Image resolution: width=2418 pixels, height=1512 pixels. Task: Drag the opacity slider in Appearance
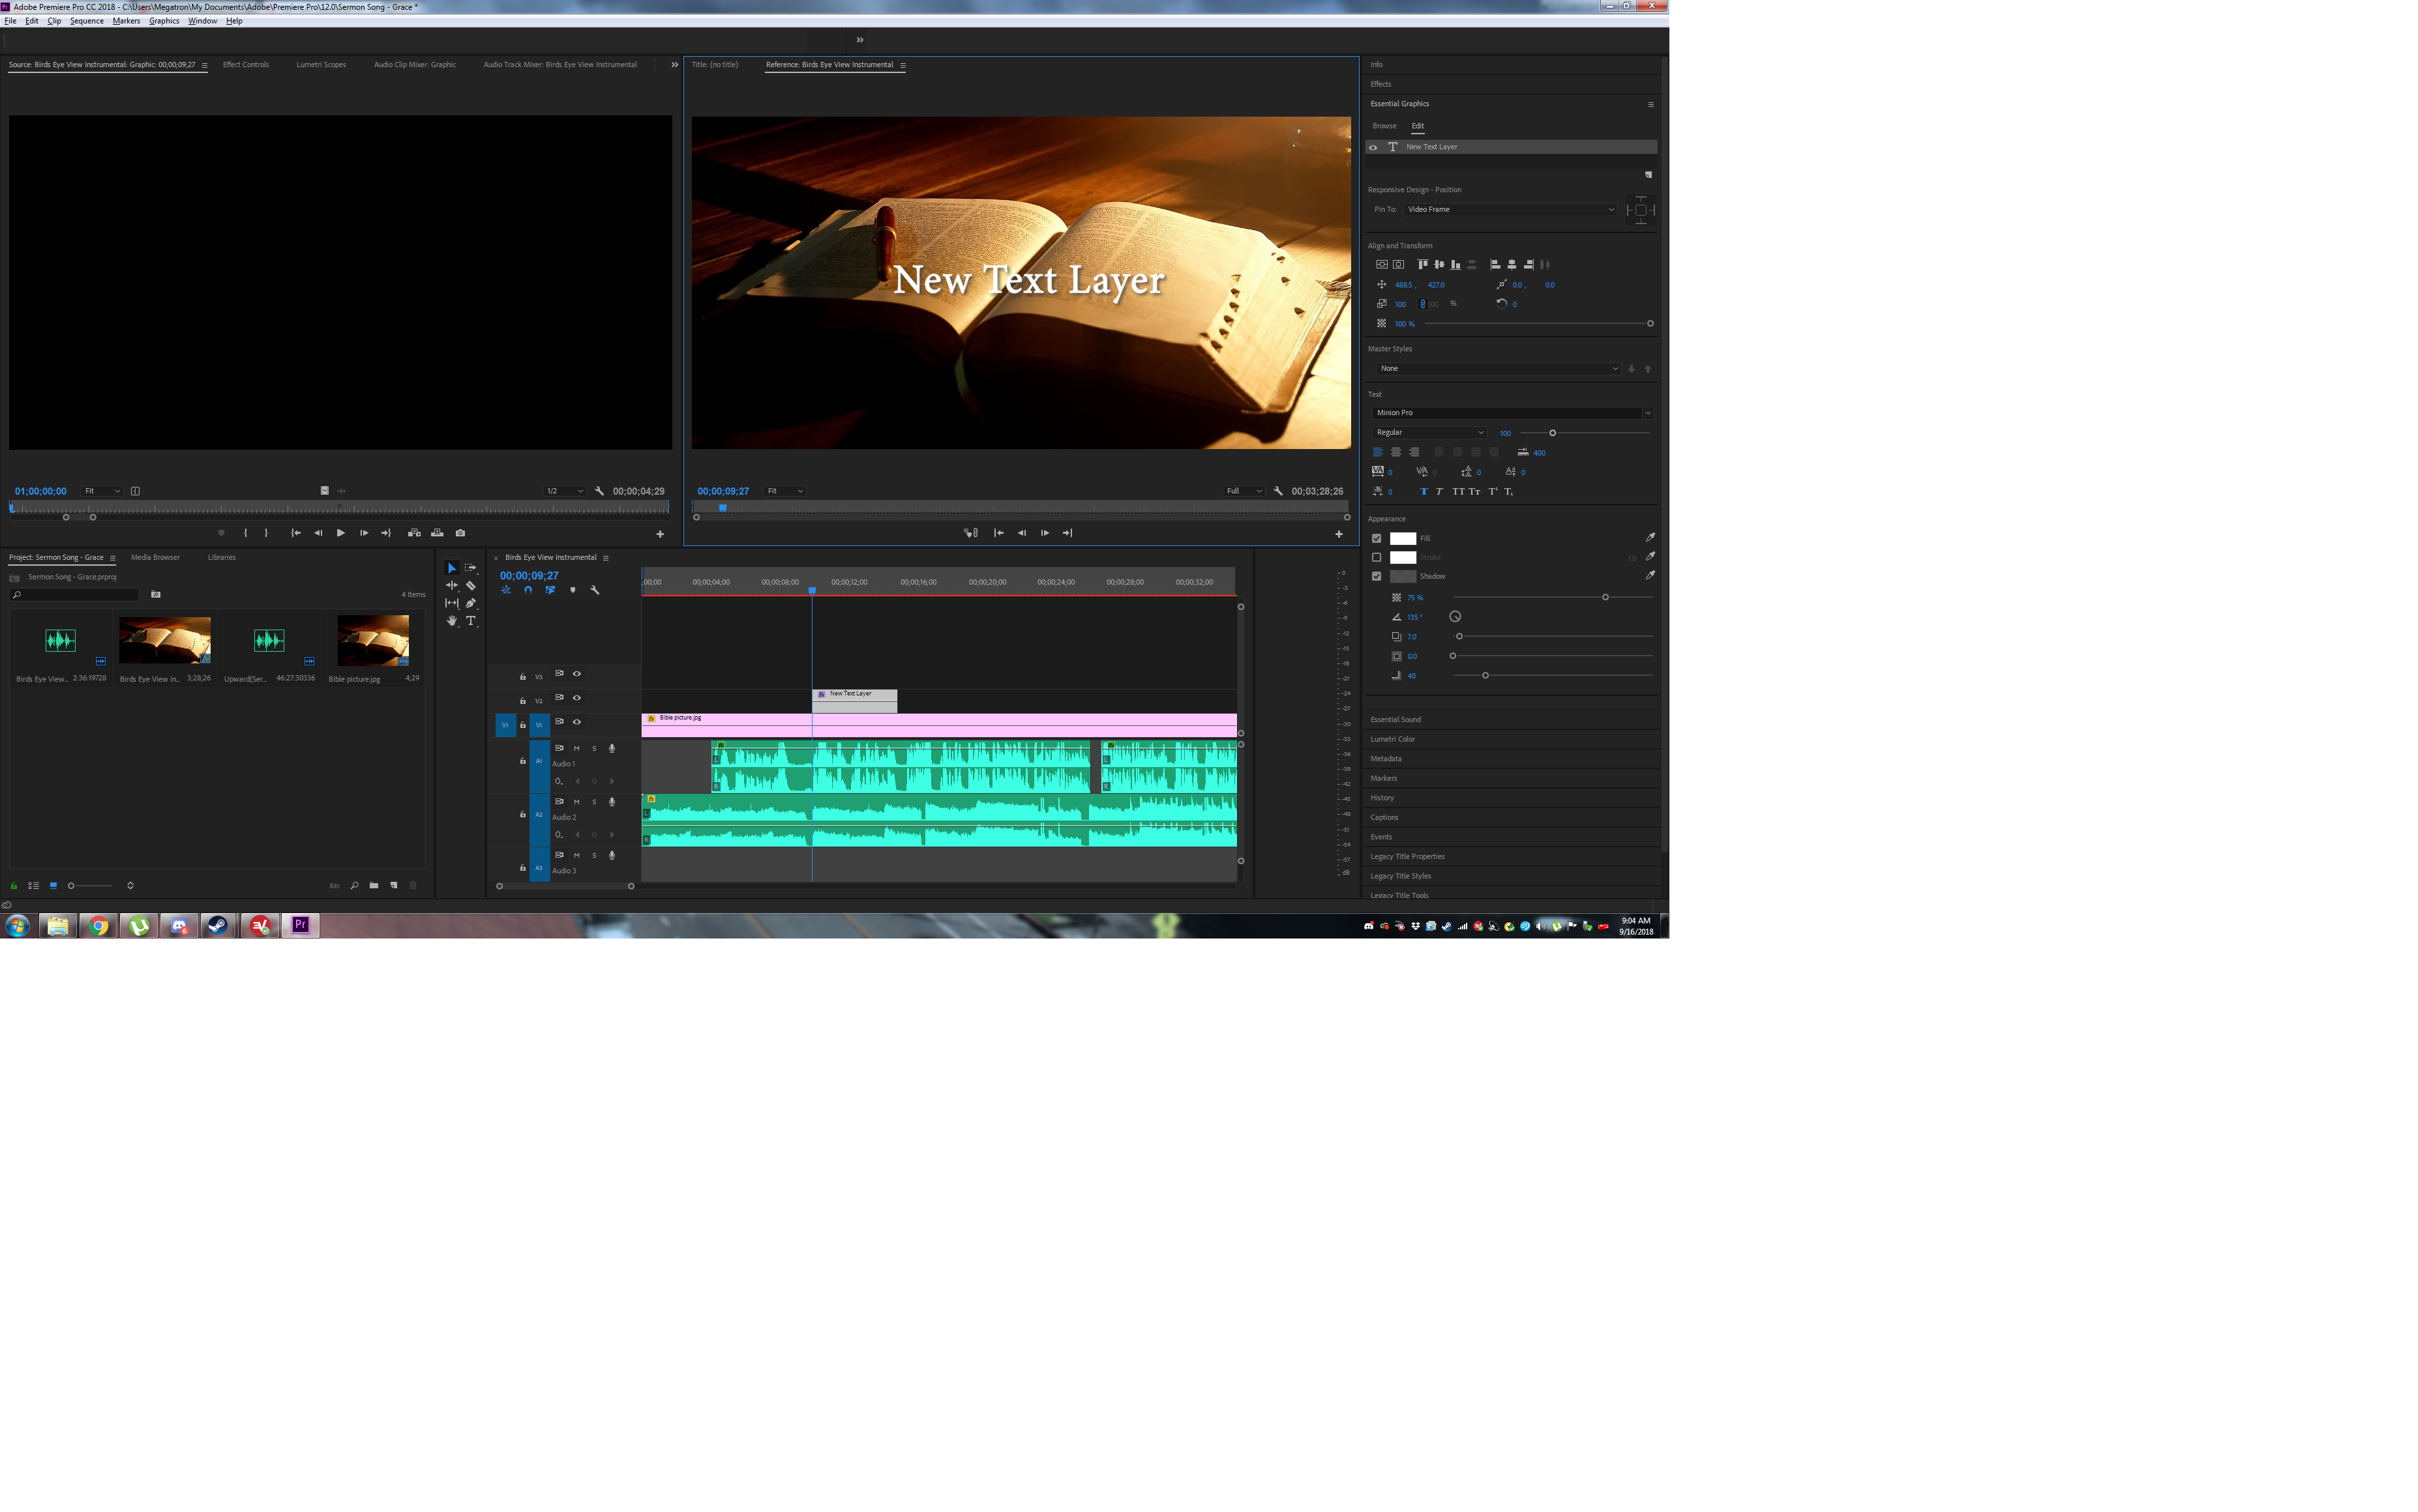(1604, 596)
